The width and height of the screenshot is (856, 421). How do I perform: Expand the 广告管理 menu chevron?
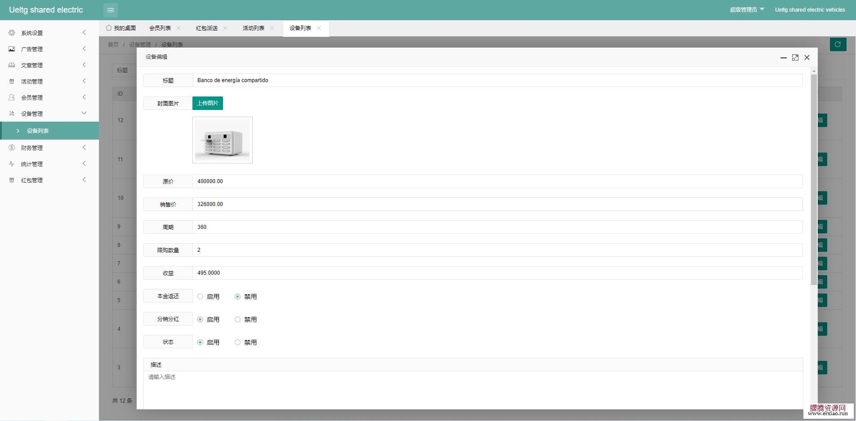(x=84, y=48)
